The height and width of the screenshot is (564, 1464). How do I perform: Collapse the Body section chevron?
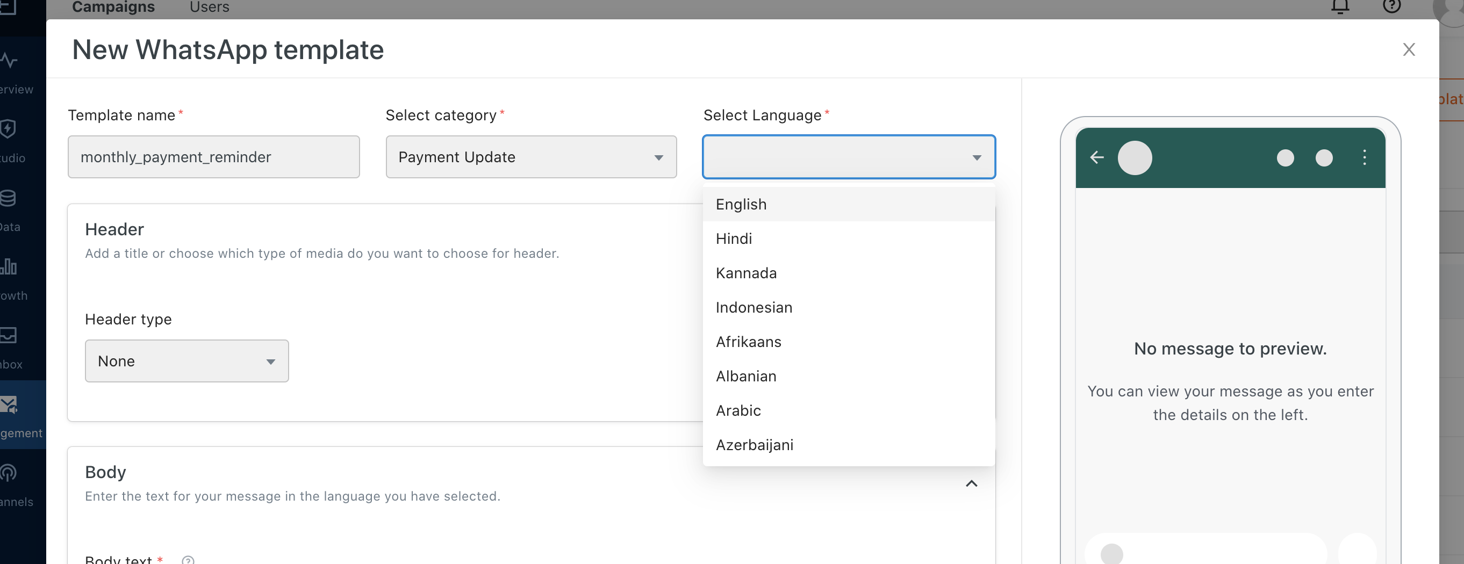971,483
